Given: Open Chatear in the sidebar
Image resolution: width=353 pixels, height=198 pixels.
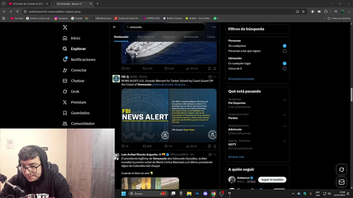Looking at the screenshot, I should point(73,81).
